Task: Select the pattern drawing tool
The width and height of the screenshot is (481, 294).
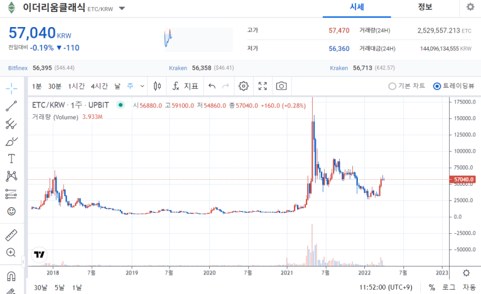Action: [11, 176]
